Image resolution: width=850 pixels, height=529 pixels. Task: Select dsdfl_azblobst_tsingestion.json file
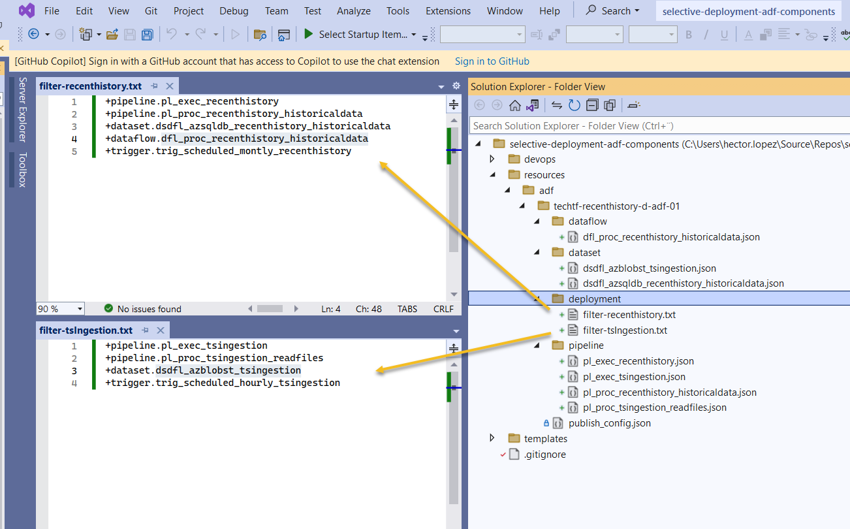[650, 268]
